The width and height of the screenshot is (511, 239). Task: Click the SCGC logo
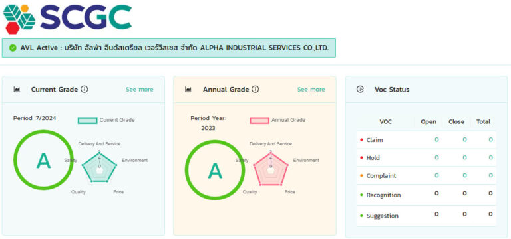click(x=67, y=19)
